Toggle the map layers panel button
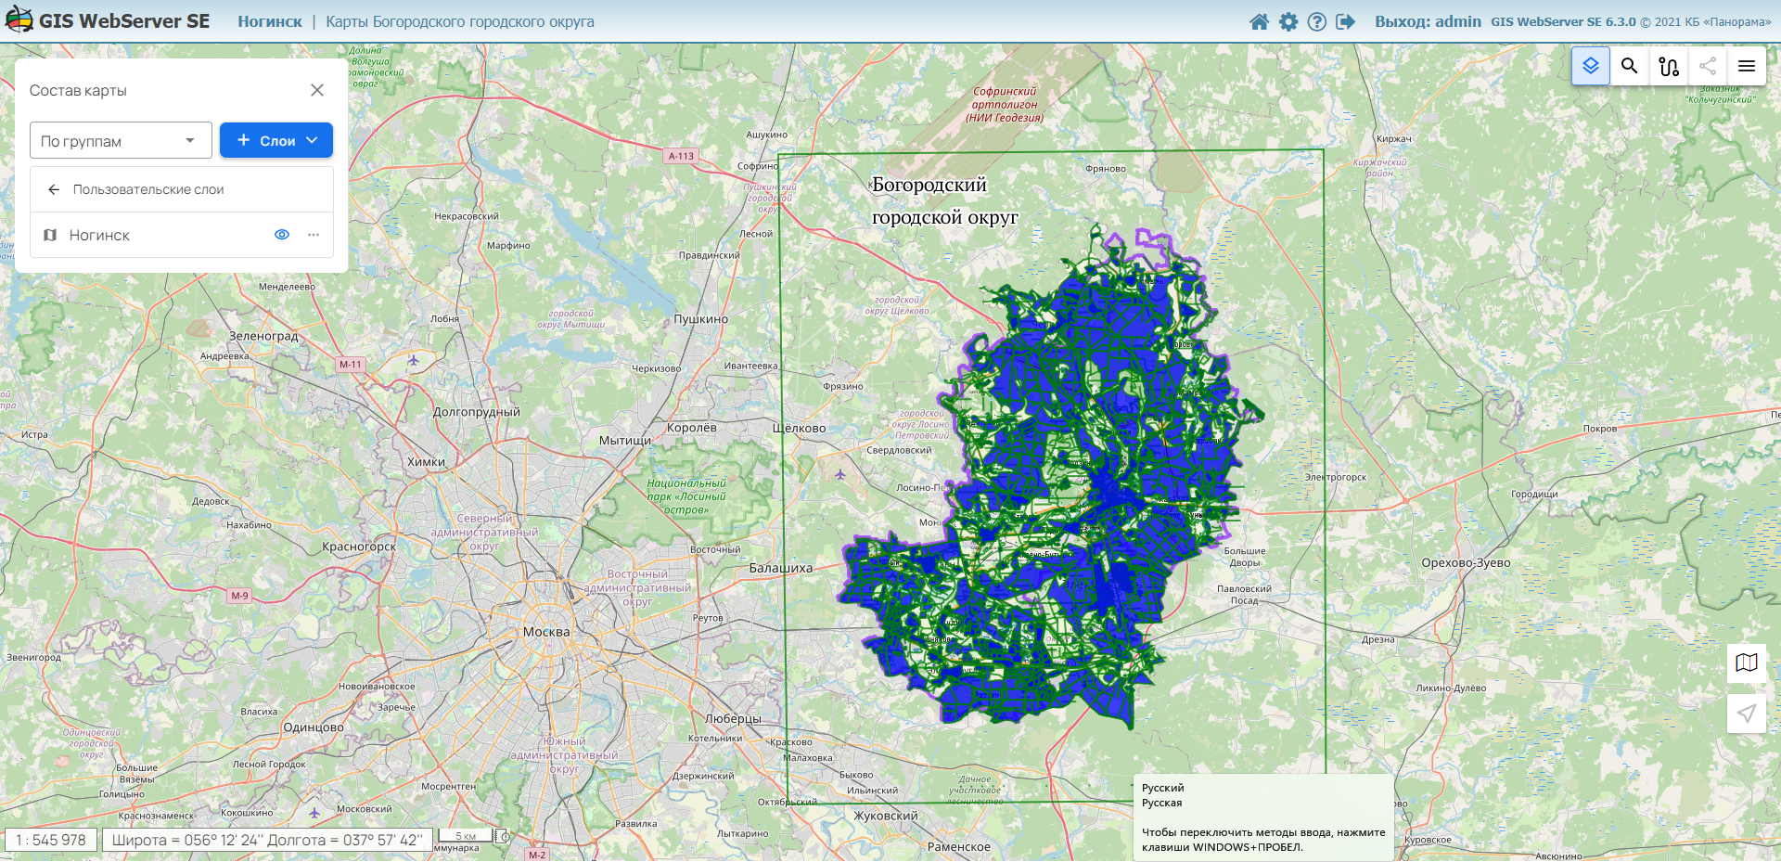 pyautogui.click(x=1590, y=66)
